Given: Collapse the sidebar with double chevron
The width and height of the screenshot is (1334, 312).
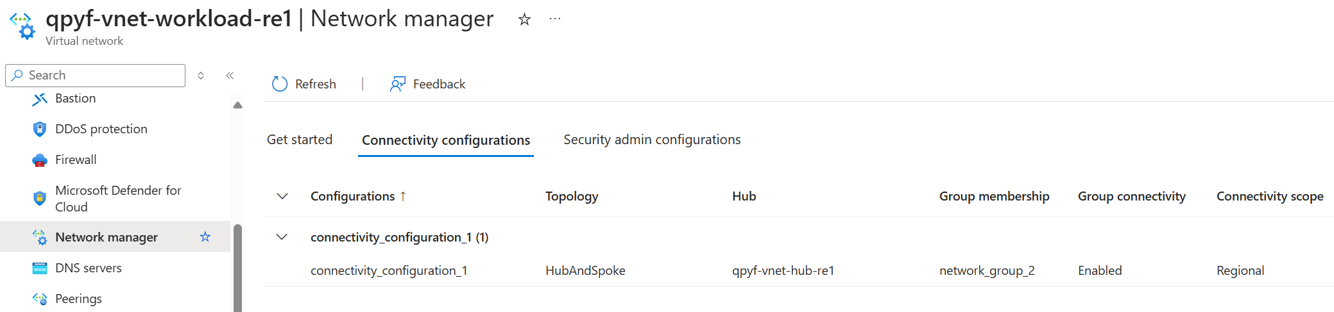Looking at the screenshot, I should [230, 76].
